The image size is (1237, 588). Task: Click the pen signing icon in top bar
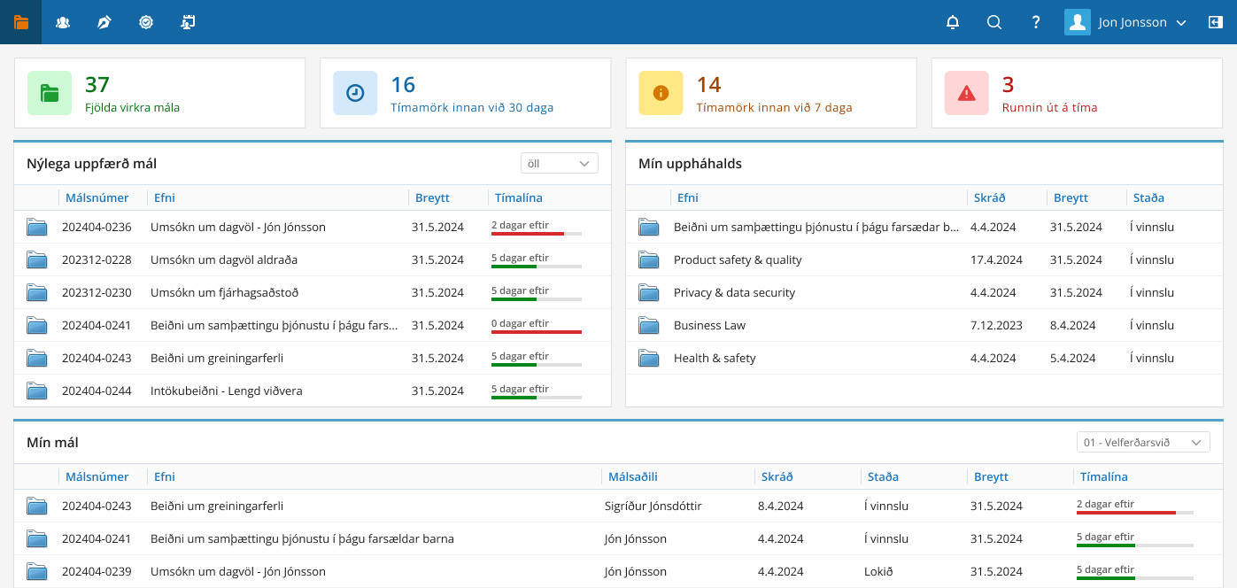[104, 22]
